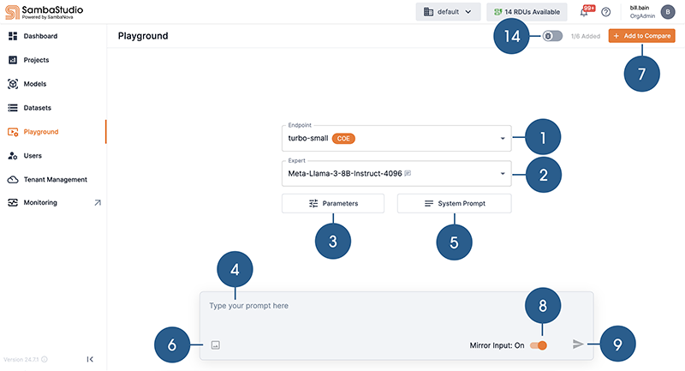The image size is (685, 371).
Task: Click the Add to Compare button
Action: point(641,36)
